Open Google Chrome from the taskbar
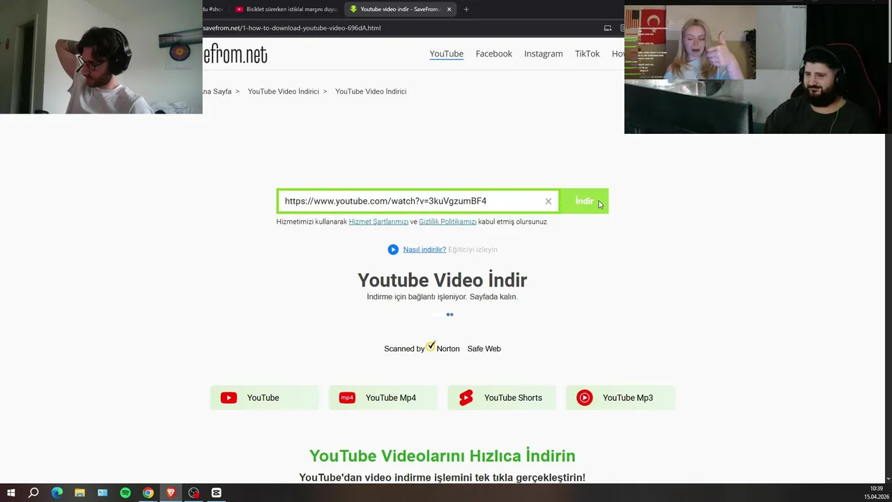 click(x=148, y=493)
